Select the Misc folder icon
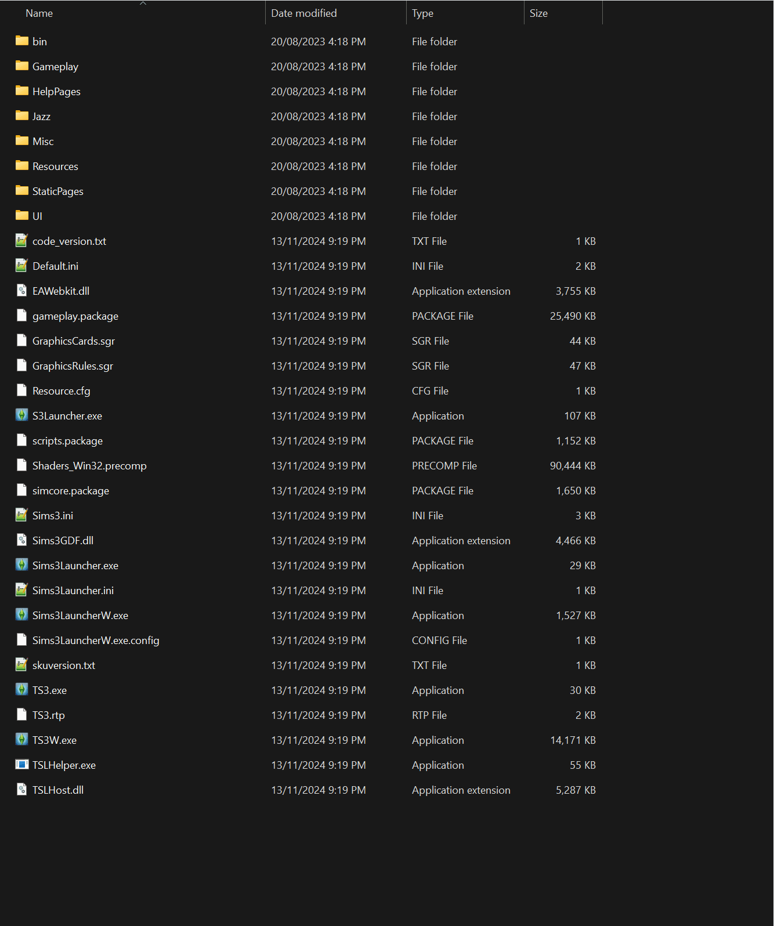Image resolution: width=774 pixels, height=926 pixels. tap(22, 140)
